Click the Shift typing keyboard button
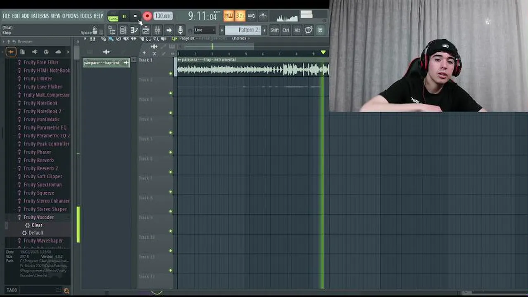 point(274,30)
